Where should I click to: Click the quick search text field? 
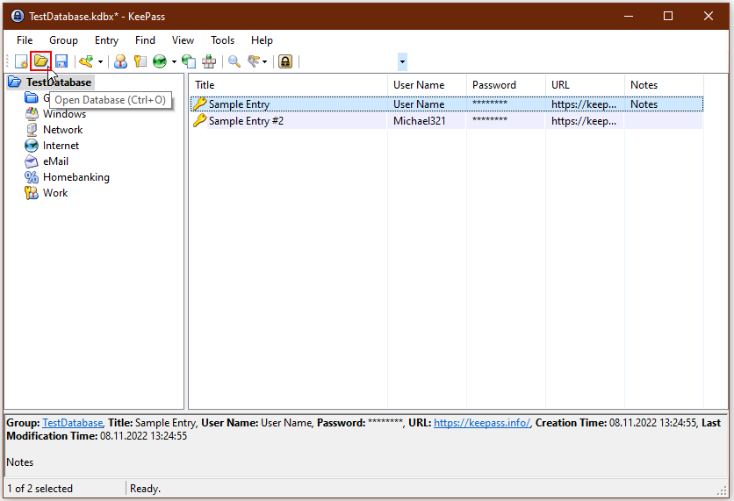coord(350,61)
